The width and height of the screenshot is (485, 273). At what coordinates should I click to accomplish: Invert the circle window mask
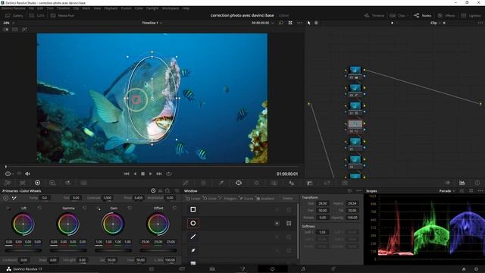tap(277, 223)
